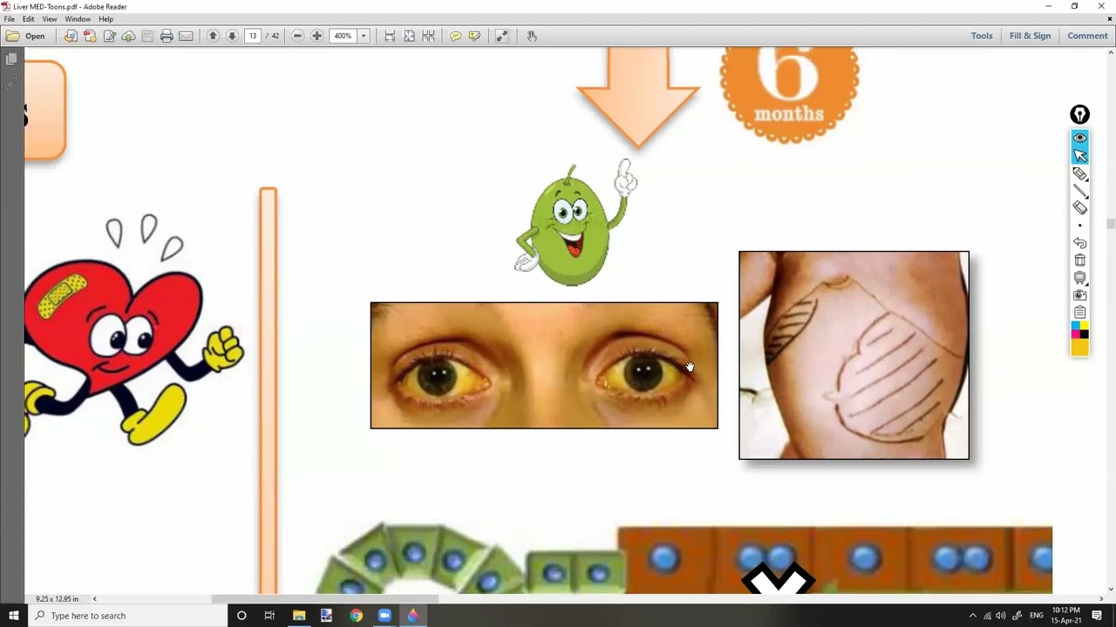Click the Fit one full page icon
1116x627 pixels.
[x=409, y=36]
